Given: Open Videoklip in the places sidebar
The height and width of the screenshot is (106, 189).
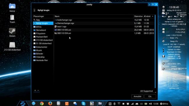Looking at the screenshot, I should pyautogui.click(x=43, y=57).
